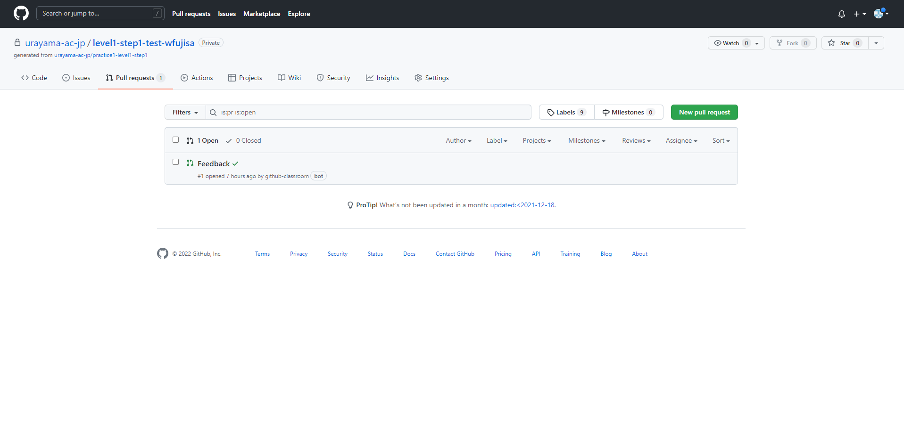Open the notifications bell
Viewport: 904px width, 439px height.
point(841,14)
